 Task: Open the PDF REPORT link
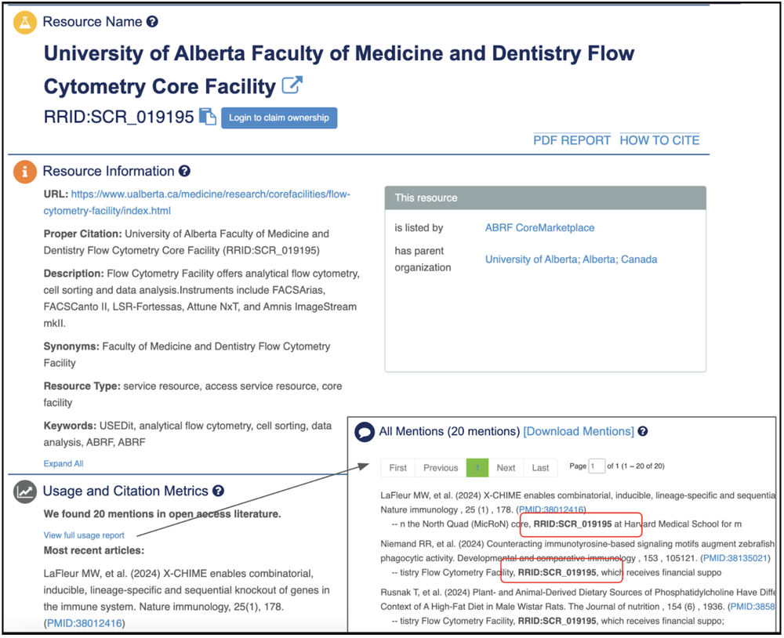[572, 140]
